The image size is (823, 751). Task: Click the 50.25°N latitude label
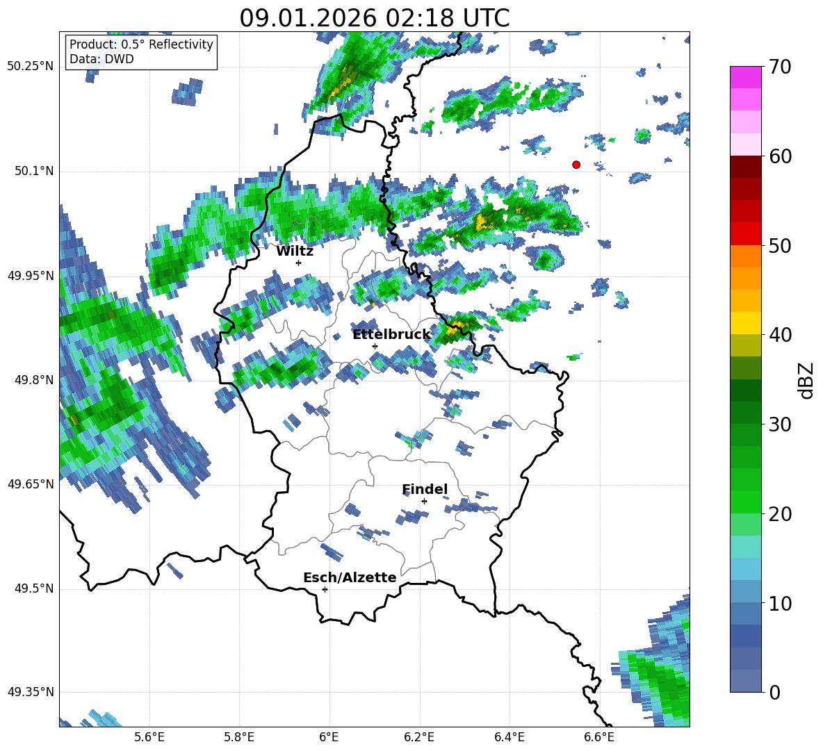pos(30,67)
